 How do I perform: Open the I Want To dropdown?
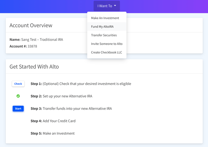point(107,6)
